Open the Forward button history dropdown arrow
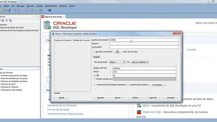 point(35,11)
